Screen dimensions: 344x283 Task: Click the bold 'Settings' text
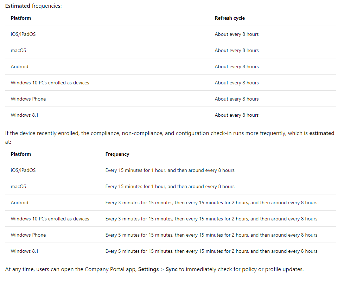tap(148, 269)
